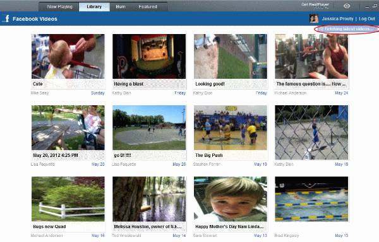
Task: Switch to the Burn tab
Action: coord(121,7)
